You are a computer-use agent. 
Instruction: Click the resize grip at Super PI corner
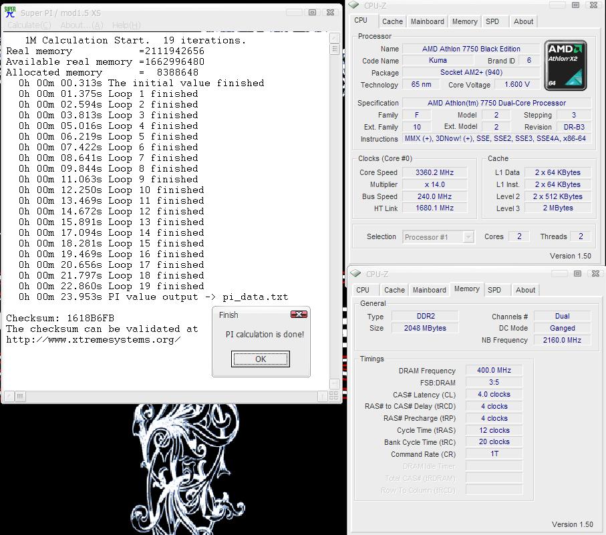334,395
